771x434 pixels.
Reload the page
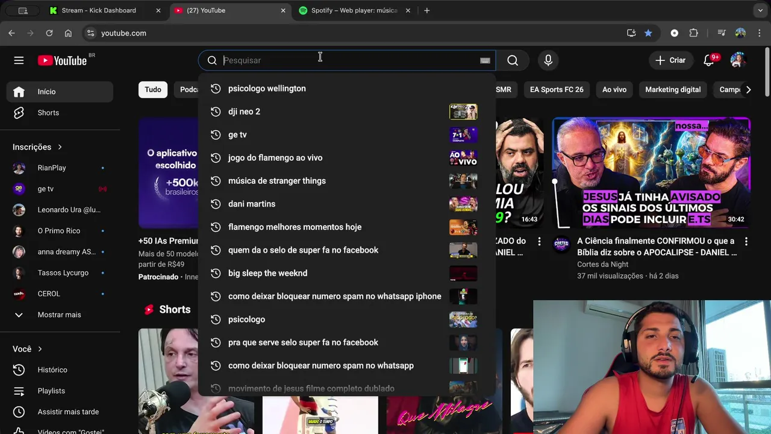[x=49, y=33]
